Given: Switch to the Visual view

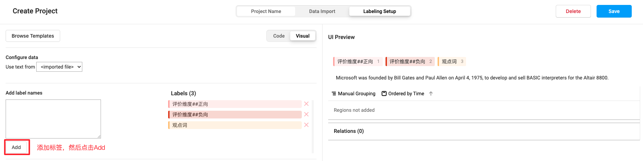Looking at the screenshot, I should click(x=303, y=36).
